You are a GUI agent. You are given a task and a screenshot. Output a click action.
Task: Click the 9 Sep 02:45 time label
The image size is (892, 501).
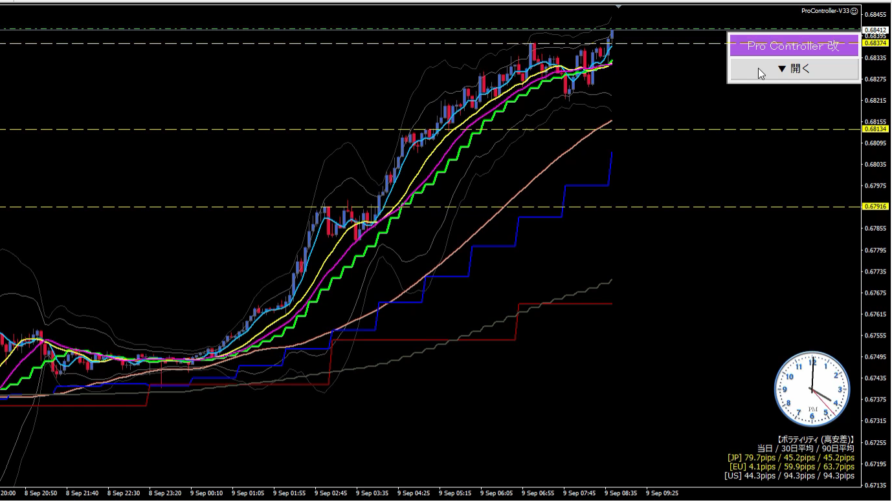pos(331,493)
